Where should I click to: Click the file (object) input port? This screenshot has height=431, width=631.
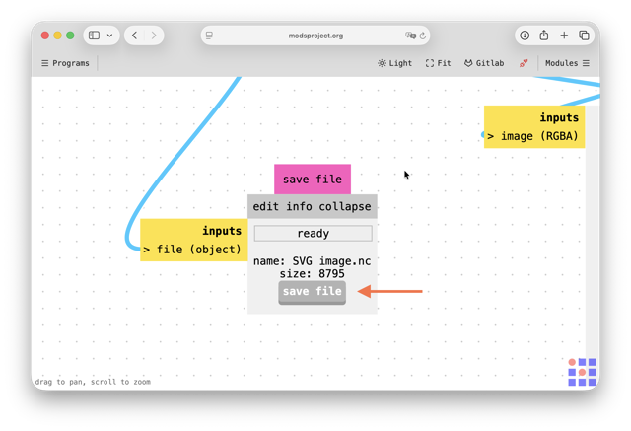tap(192, 250)
